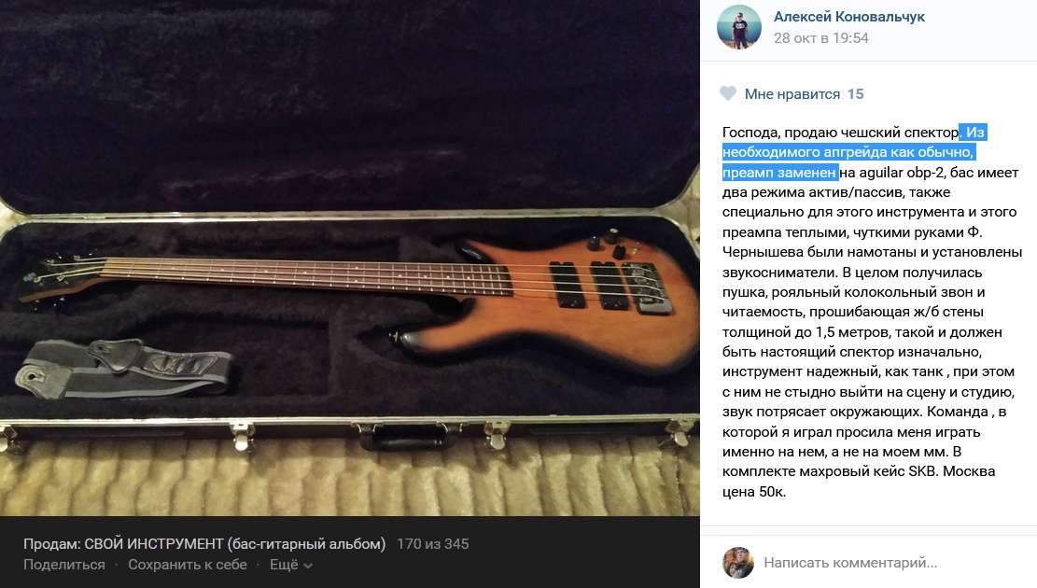The width and height of the screenshot is (1037, 588).
Task: Click the likes count 15
Action: (855, 94)
